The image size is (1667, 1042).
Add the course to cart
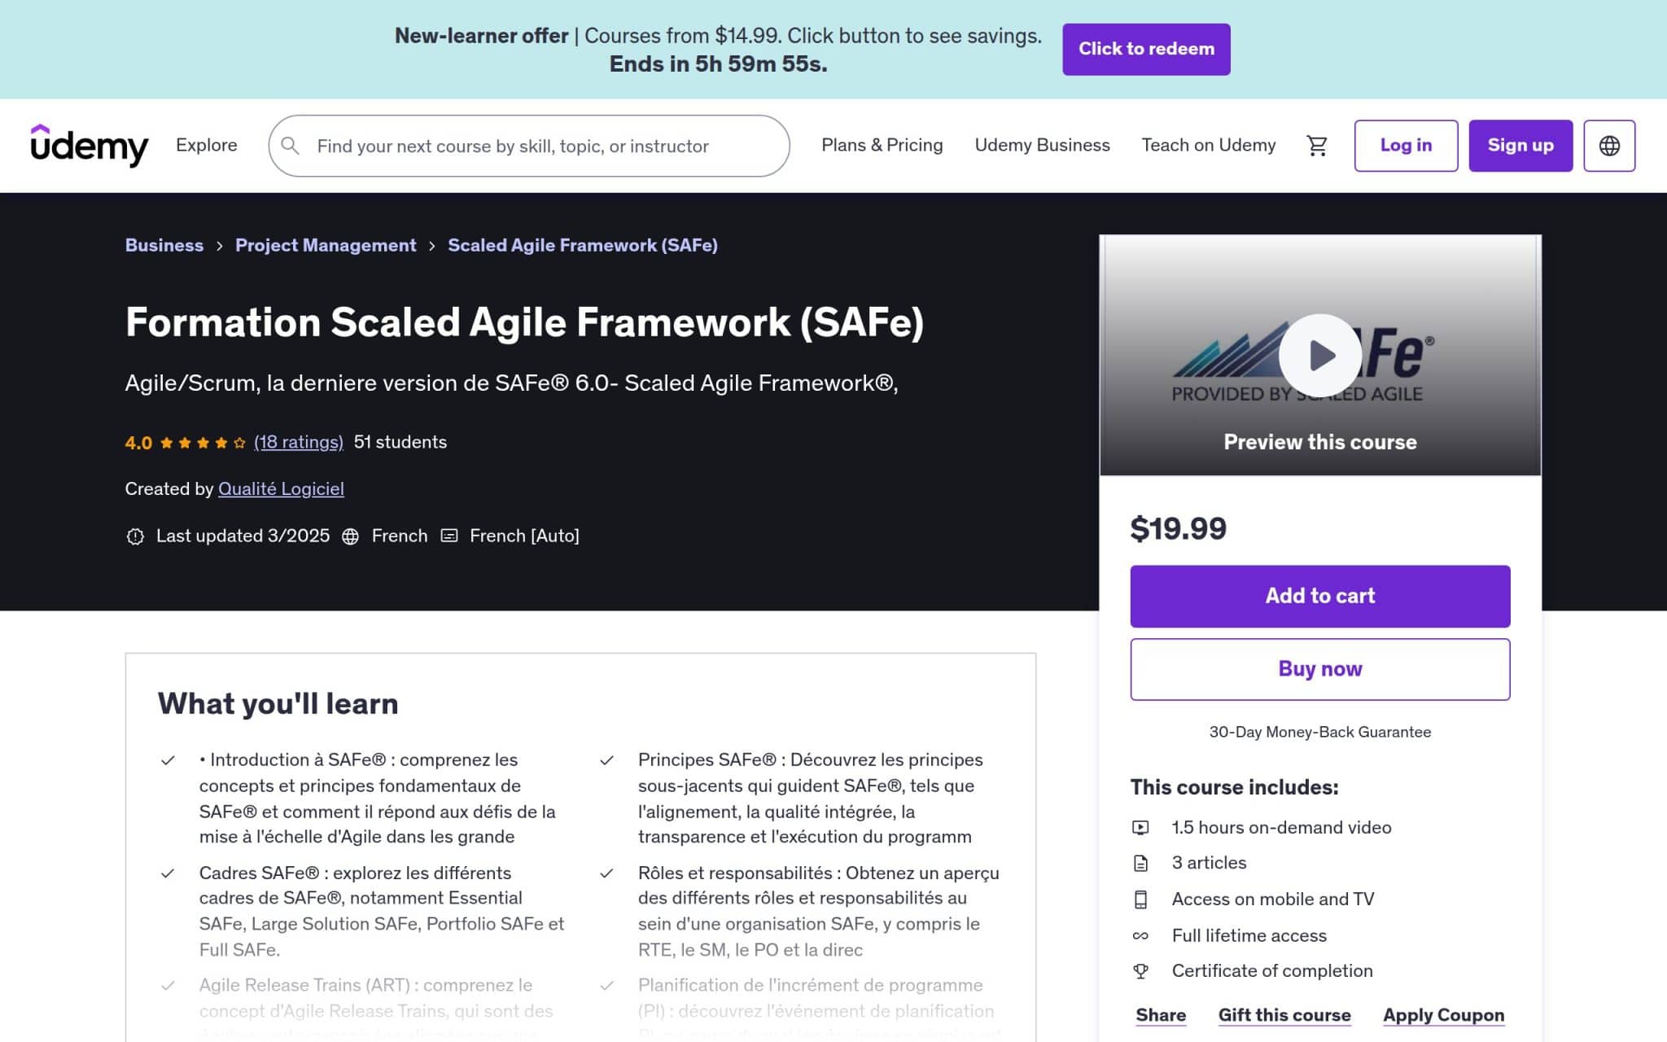(1319, 596)
